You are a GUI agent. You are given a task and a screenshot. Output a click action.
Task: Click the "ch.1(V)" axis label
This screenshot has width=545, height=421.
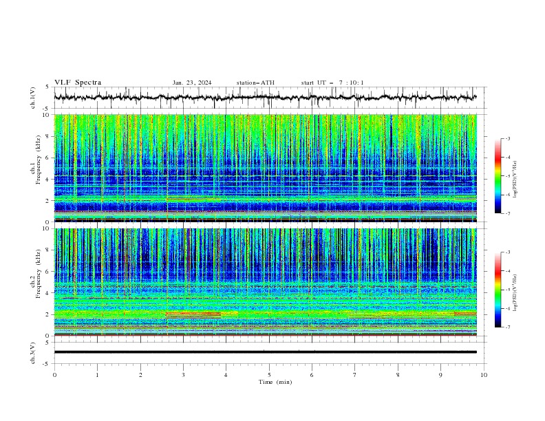[x=33, y=98]
